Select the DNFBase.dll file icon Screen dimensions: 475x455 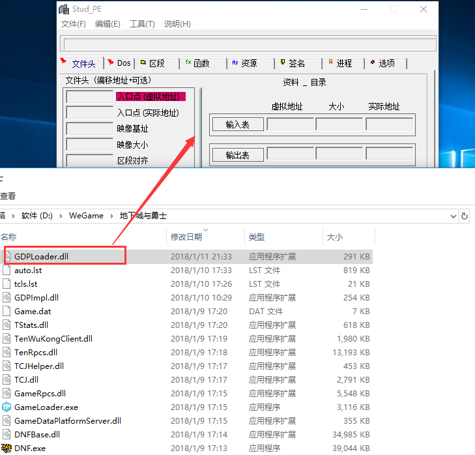(7, 434)
